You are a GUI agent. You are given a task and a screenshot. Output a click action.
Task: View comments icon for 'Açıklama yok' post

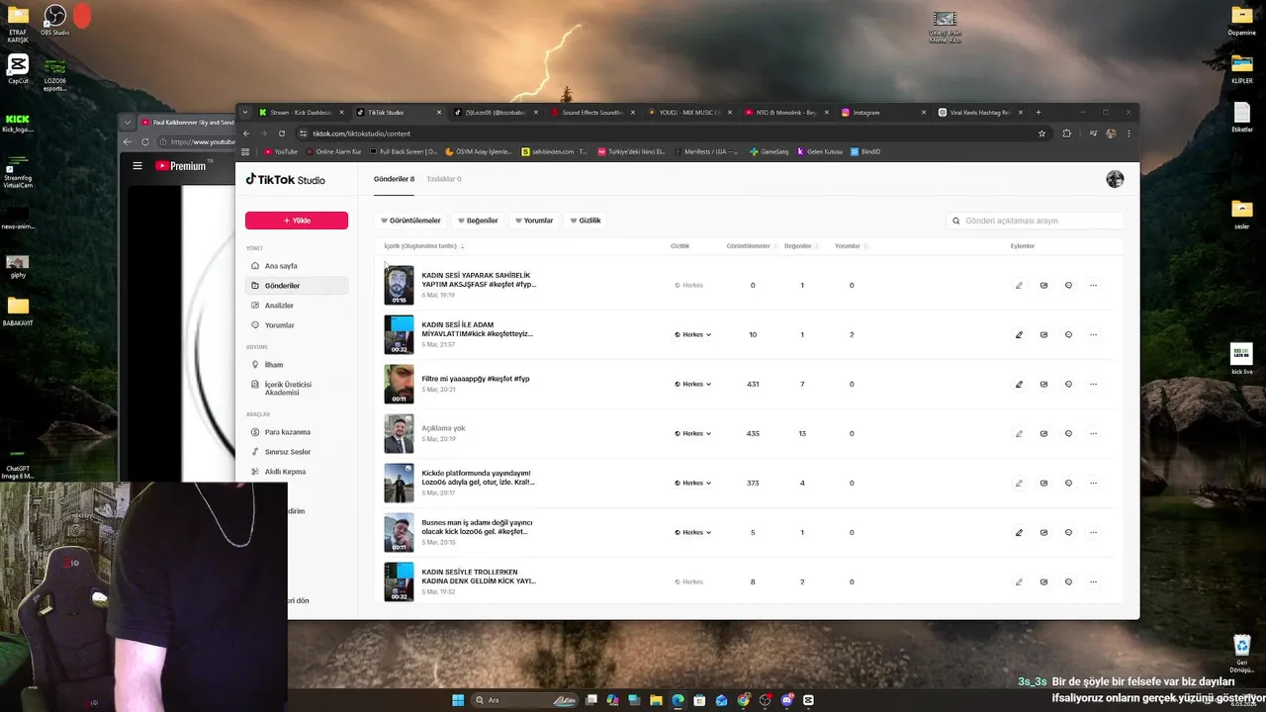[1068, 433]
